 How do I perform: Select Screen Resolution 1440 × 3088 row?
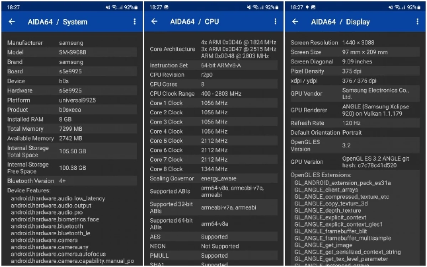pyautogui.click(x=355, y=43)
